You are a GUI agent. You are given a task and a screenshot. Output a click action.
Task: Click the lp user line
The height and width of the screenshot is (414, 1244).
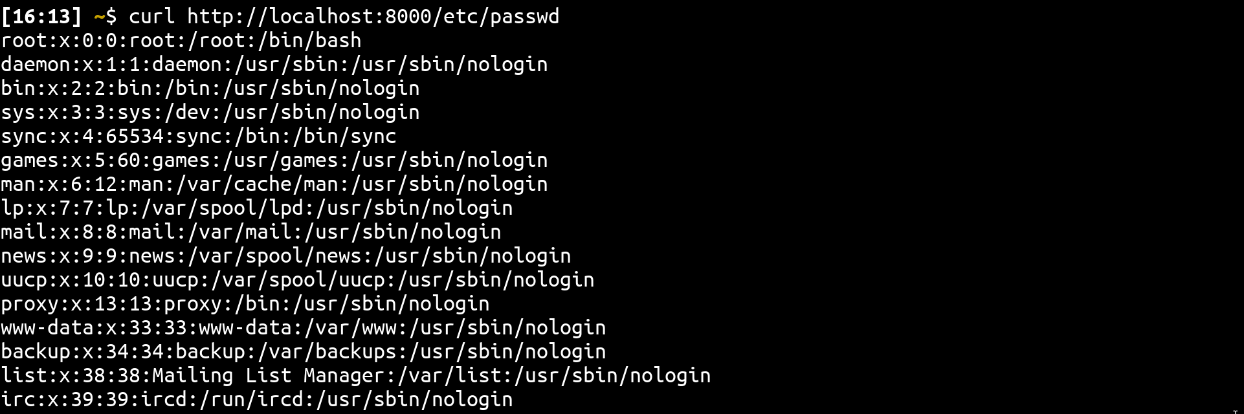(x=256, y=208)
